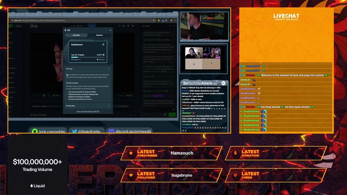347x195 pixels.
Task: Close the Stake chat panel
Action: 174,26
